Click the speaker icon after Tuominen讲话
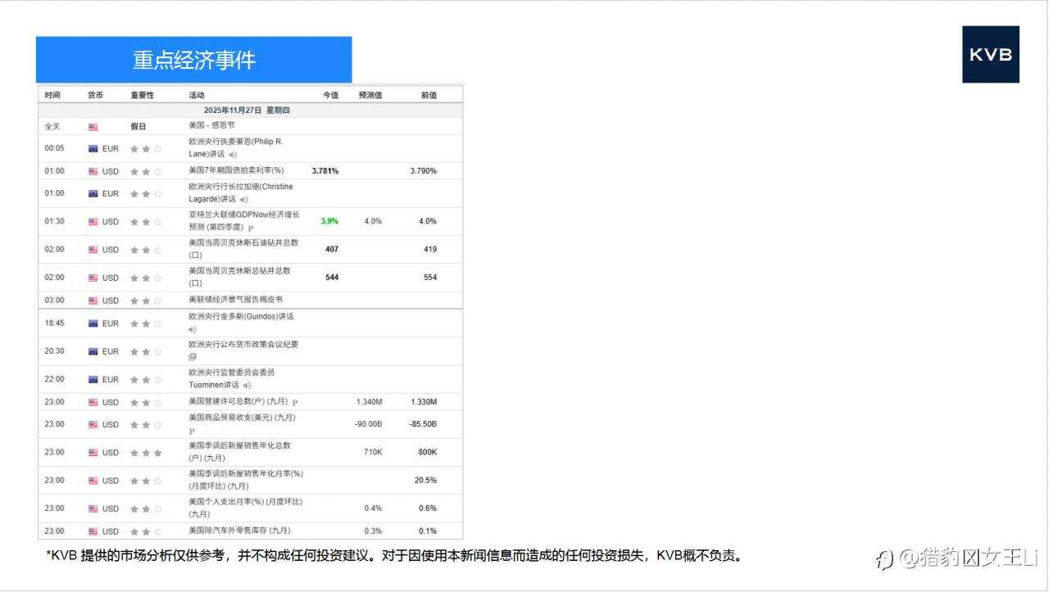This screenshot has height=592, width=1049. 247,385
